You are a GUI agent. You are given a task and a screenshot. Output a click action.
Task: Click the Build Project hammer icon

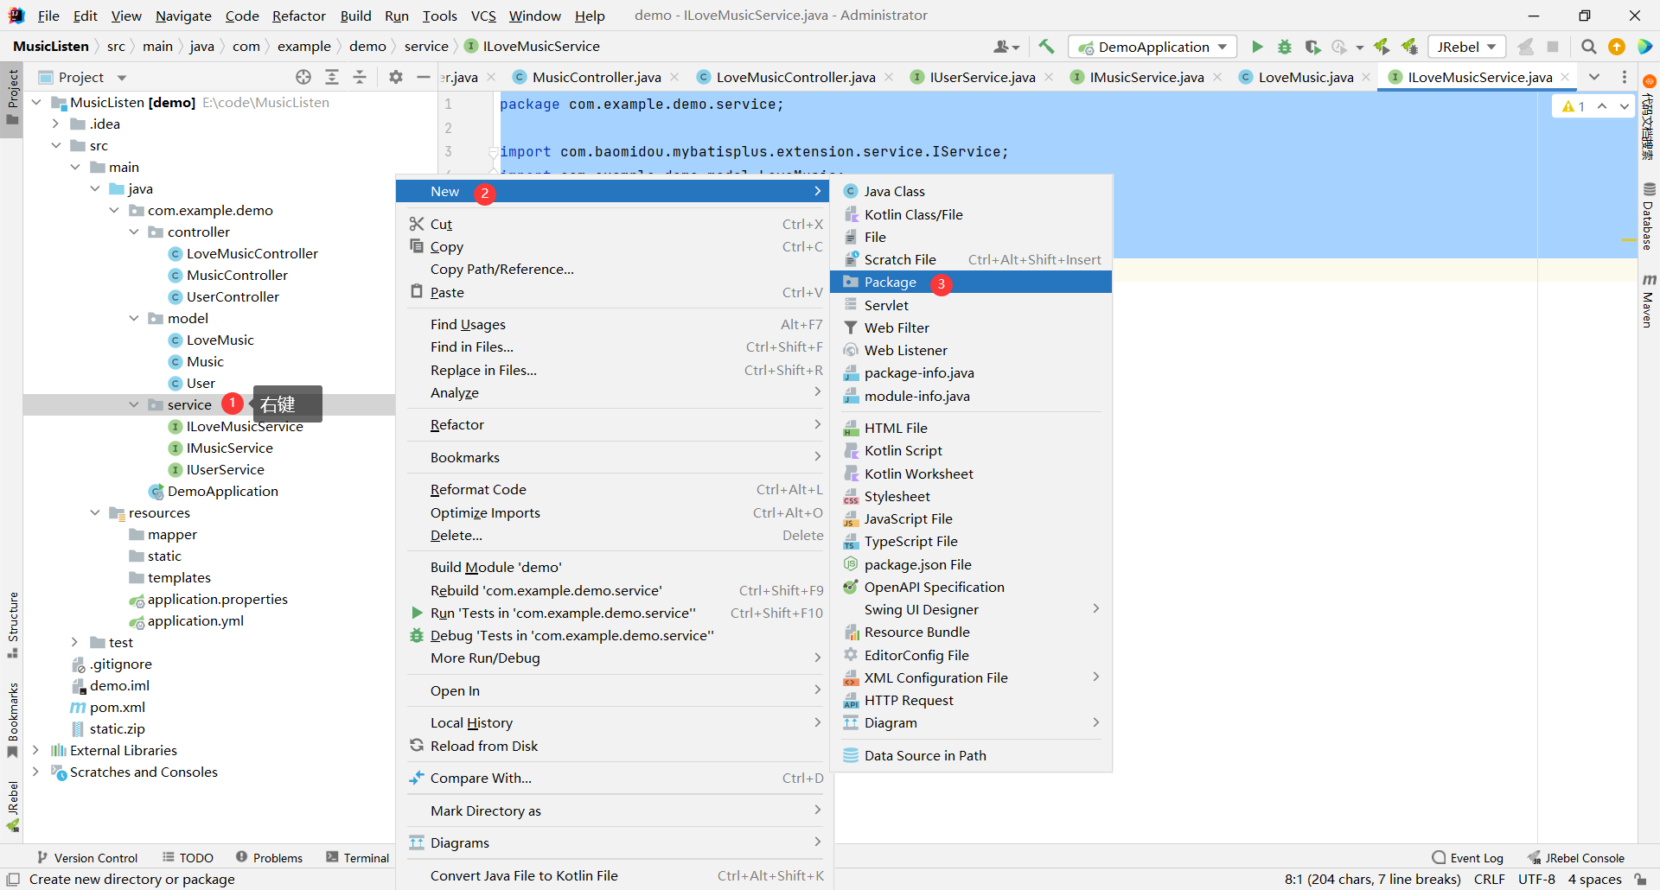click(1046, 47)
